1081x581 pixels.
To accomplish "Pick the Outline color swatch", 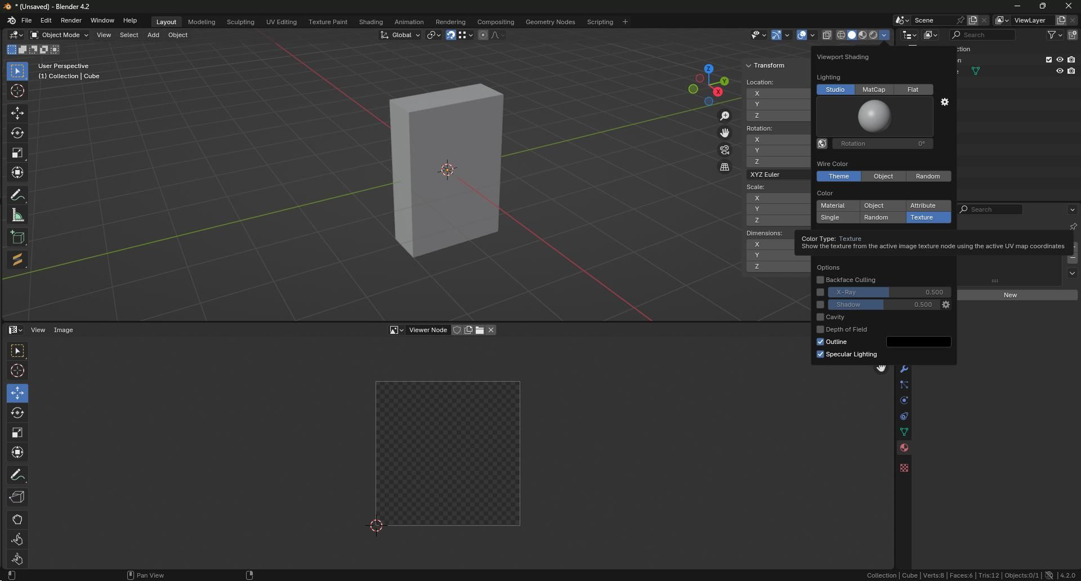I will pyautogui.click(x=918, y=341).
